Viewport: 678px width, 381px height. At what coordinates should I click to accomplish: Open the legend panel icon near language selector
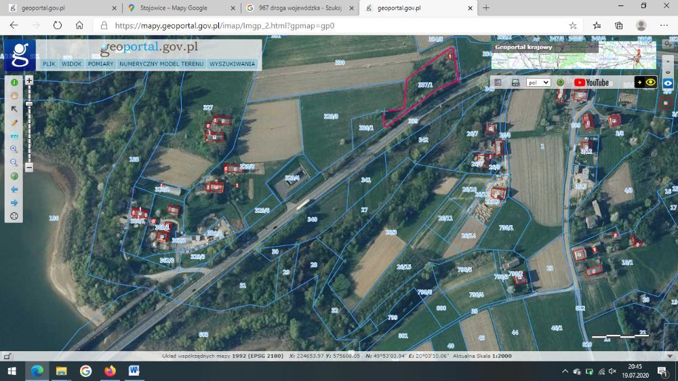coord(498,82)
